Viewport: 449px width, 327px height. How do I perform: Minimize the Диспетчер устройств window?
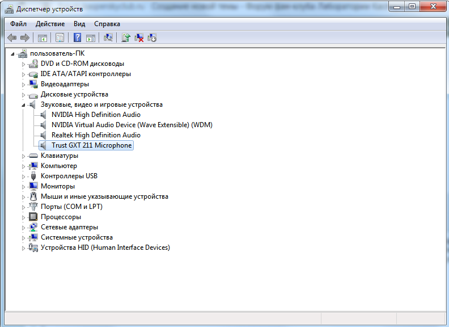tap(397, 7)
